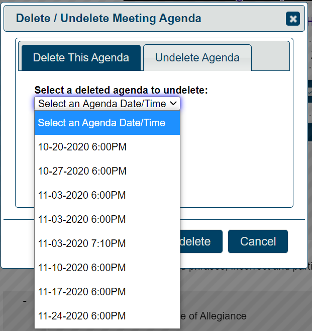Viewport: 312px width, 331px height.
Task: Click the 'Select a deleted agenda to undelete' label
Action: [x=121, y=90]
